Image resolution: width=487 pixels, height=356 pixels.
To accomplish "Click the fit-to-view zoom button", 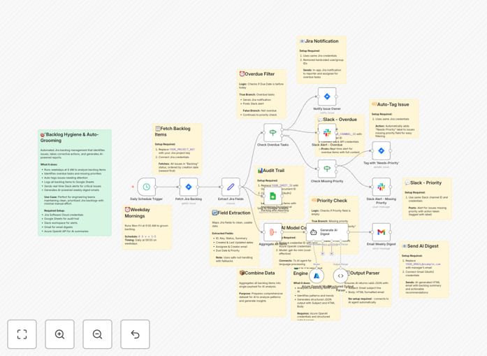I will click(22, 334).
